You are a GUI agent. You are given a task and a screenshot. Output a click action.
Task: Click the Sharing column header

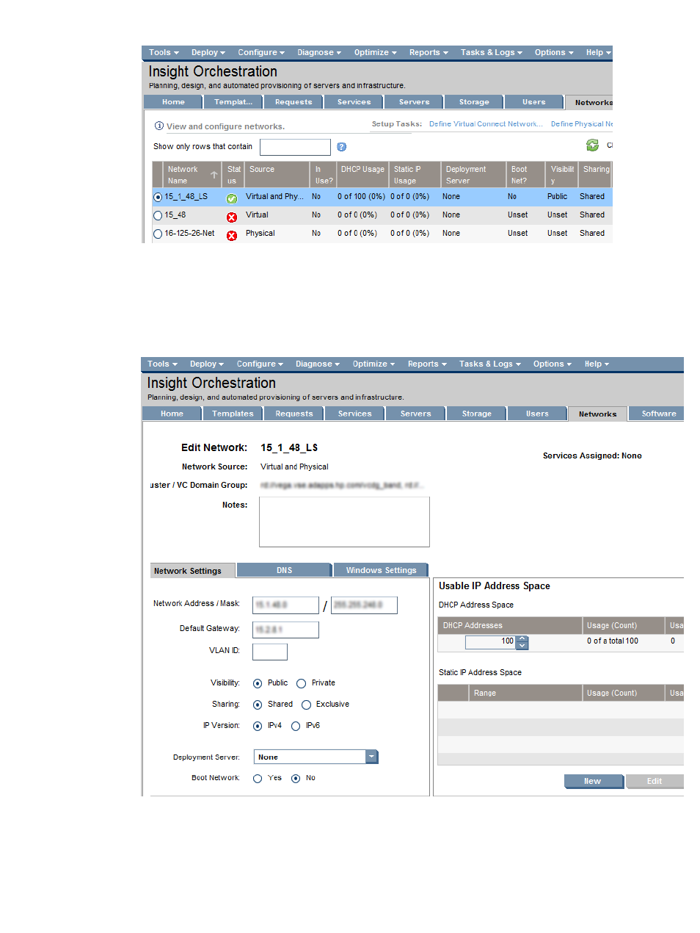[596, 175]
